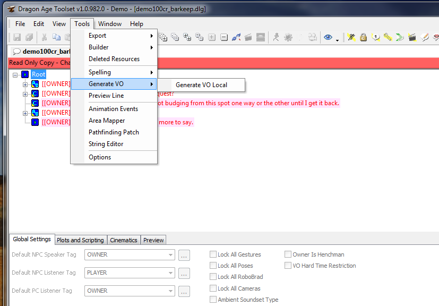The width and height of the screenshot is (439, 306).
Task: Check the Owner Is Henchman option
Action: tap(288, 254)
